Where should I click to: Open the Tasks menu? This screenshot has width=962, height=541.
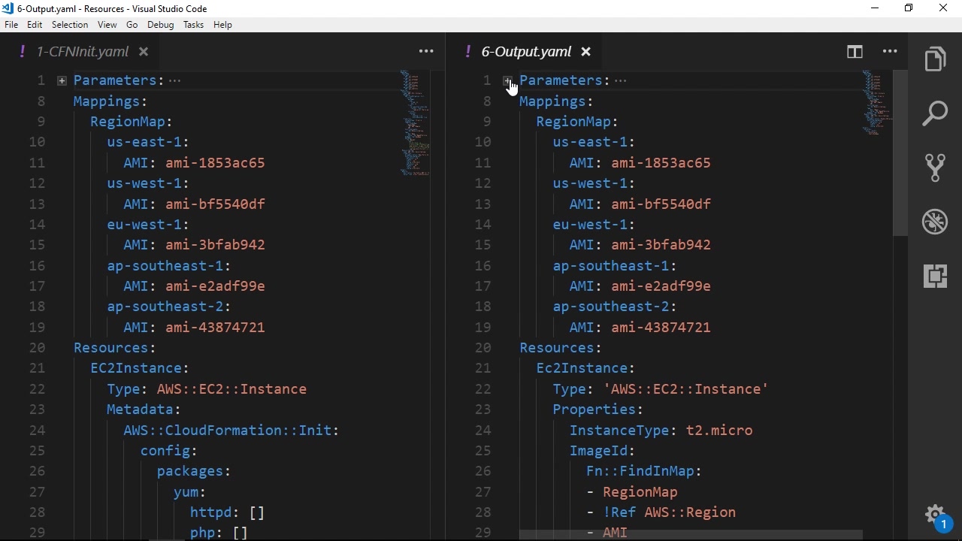point(194,25)
